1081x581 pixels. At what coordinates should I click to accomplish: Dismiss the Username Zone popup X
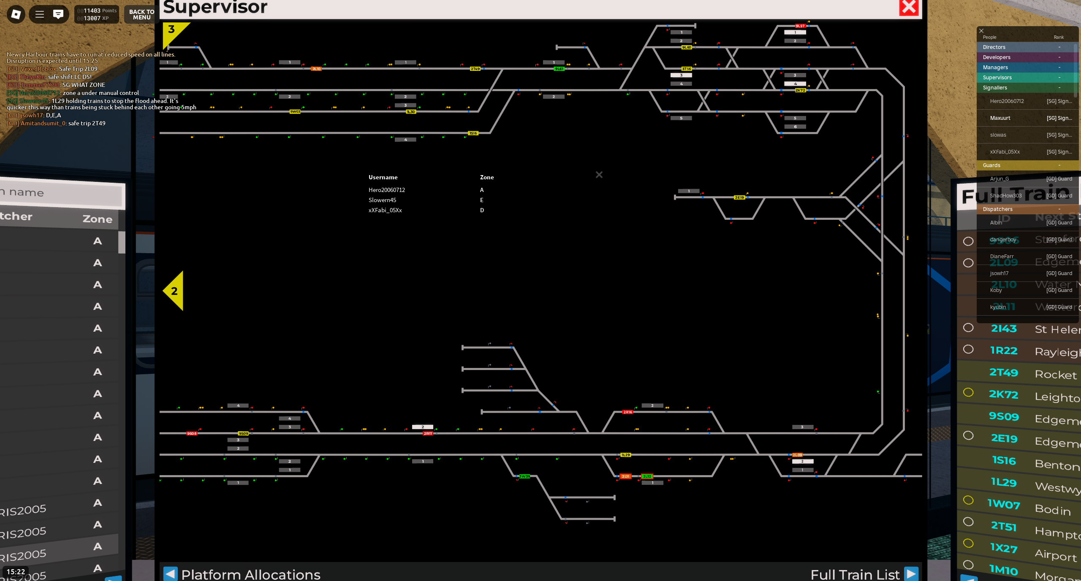click(599, 175)
